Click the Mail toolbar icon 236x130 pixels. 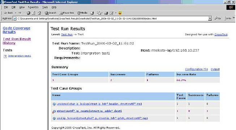[99, 13]
